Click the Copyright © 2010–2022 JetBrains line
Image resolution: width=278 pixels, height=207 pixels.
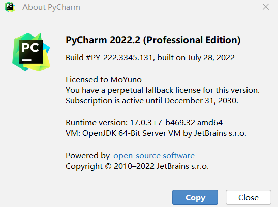[x=137, y=166]
